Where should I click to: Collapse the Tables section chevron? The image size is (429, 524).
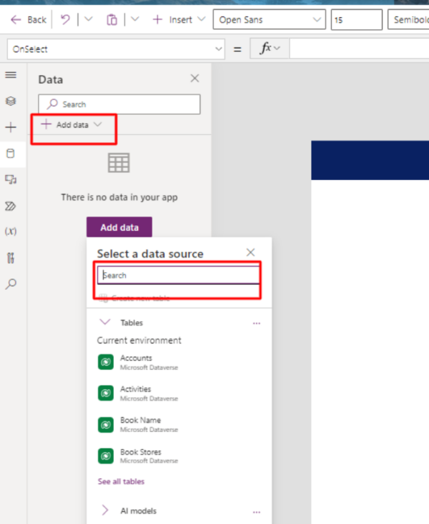[x=105, y=323]
